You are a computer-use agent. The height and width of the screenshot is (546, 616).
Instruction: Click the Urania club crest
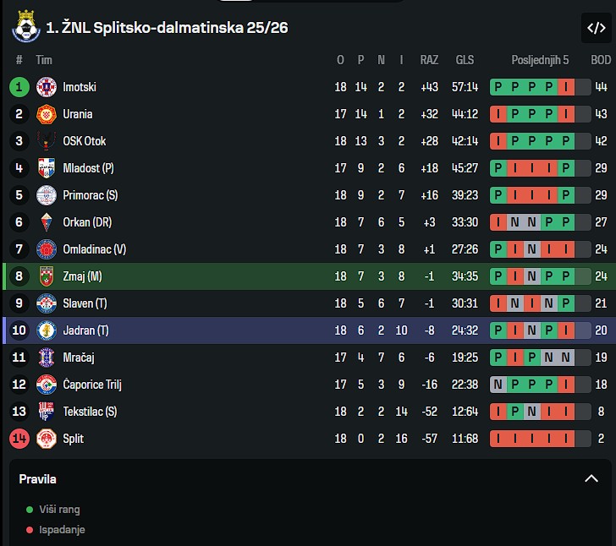(47, 114)
